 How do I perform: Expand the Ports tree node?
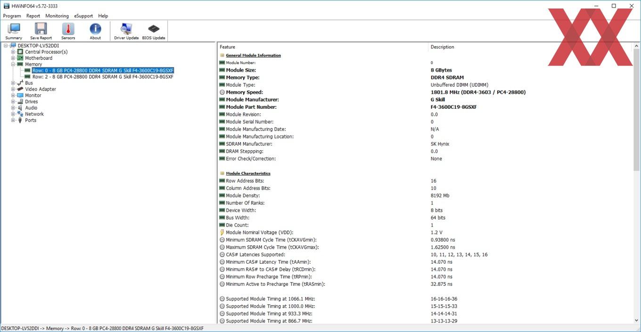pyautogui.click(x=13, y=120)
